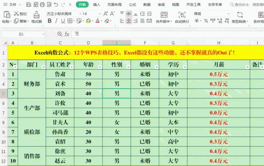The width and height of the screenshot is (264, 166).
Task: Click the Save icon in quick access bar
Action: (28, 4)
